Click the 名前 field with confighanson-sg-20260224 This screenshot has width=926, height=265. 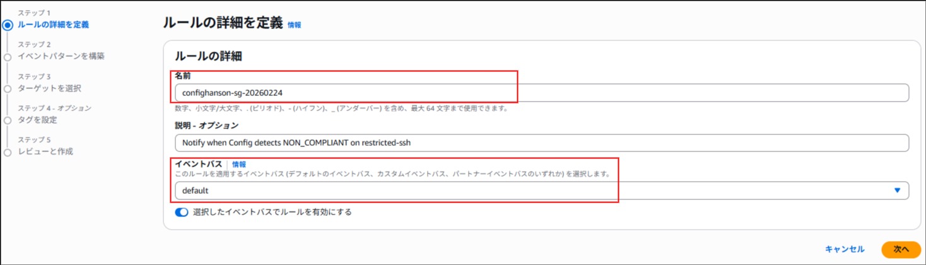tap(541, 93)
